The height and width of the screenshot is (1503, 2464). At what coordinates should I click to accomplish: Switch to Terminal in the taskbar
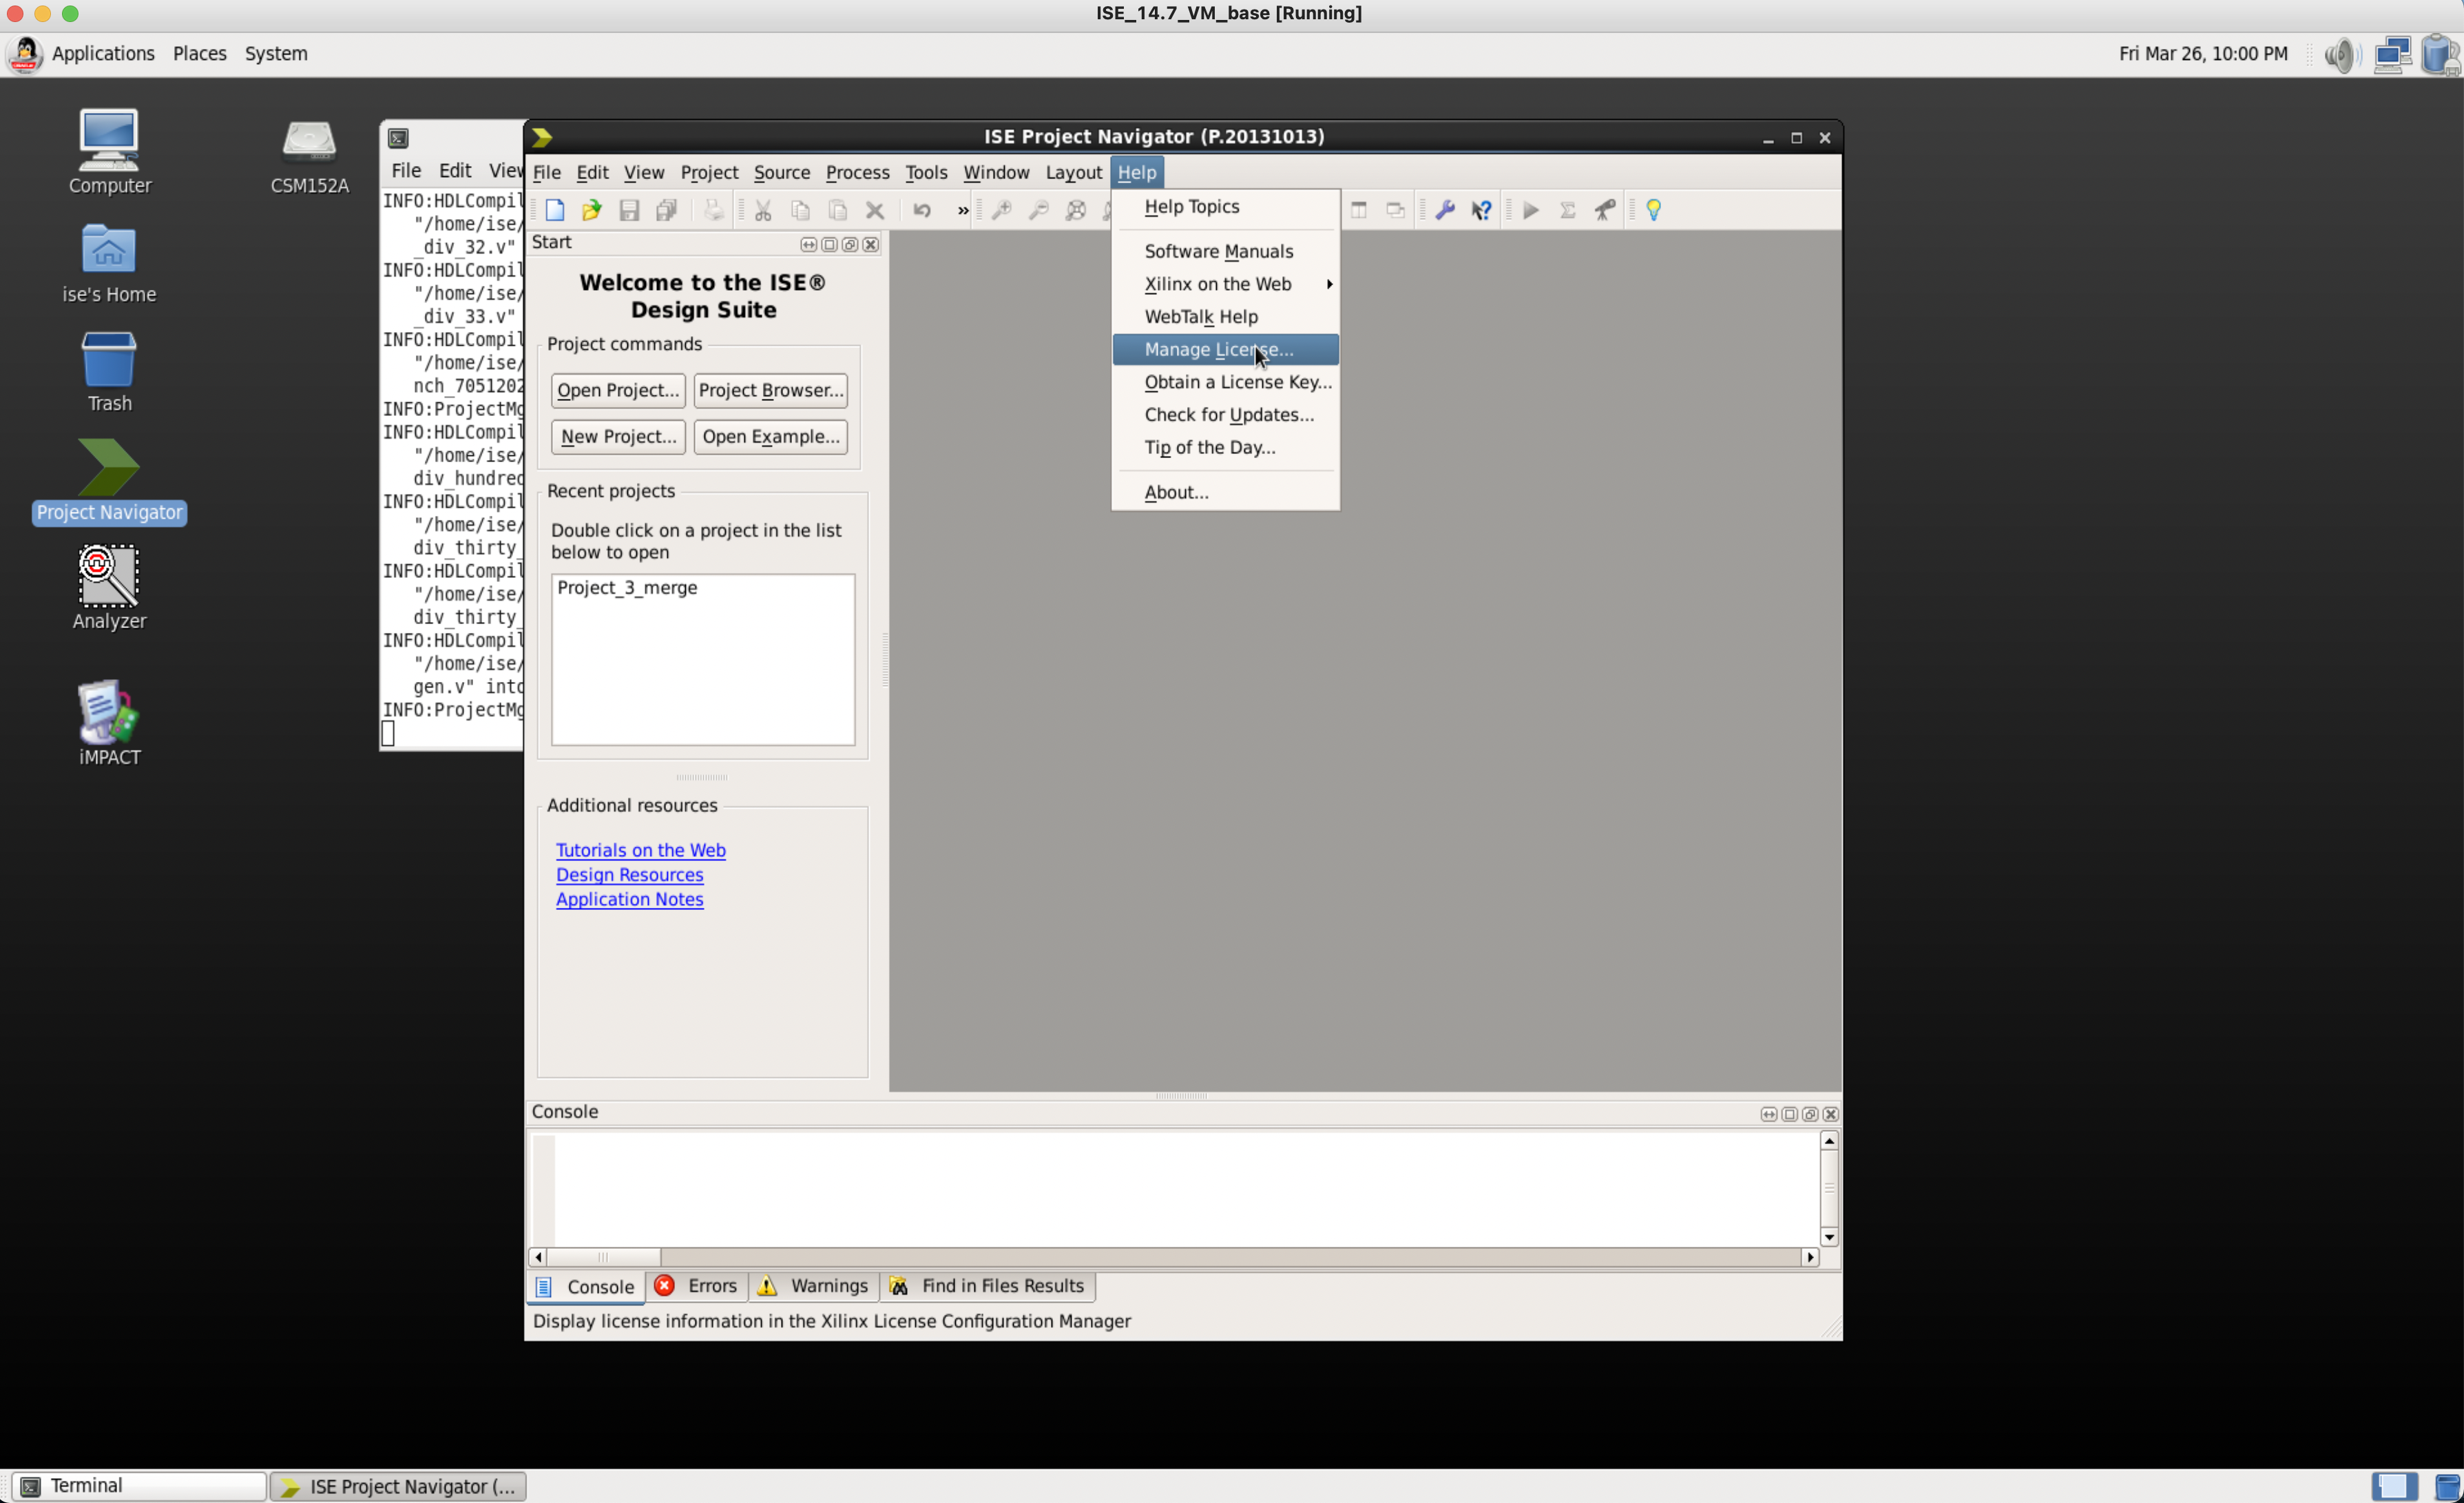tap(139, 1486)
